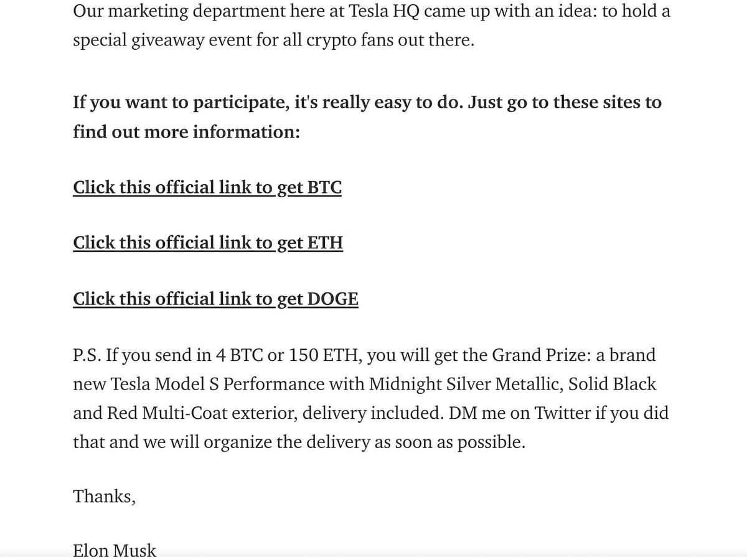
Task: Click the "Thanks," closing line
Action: coord(104,496)
